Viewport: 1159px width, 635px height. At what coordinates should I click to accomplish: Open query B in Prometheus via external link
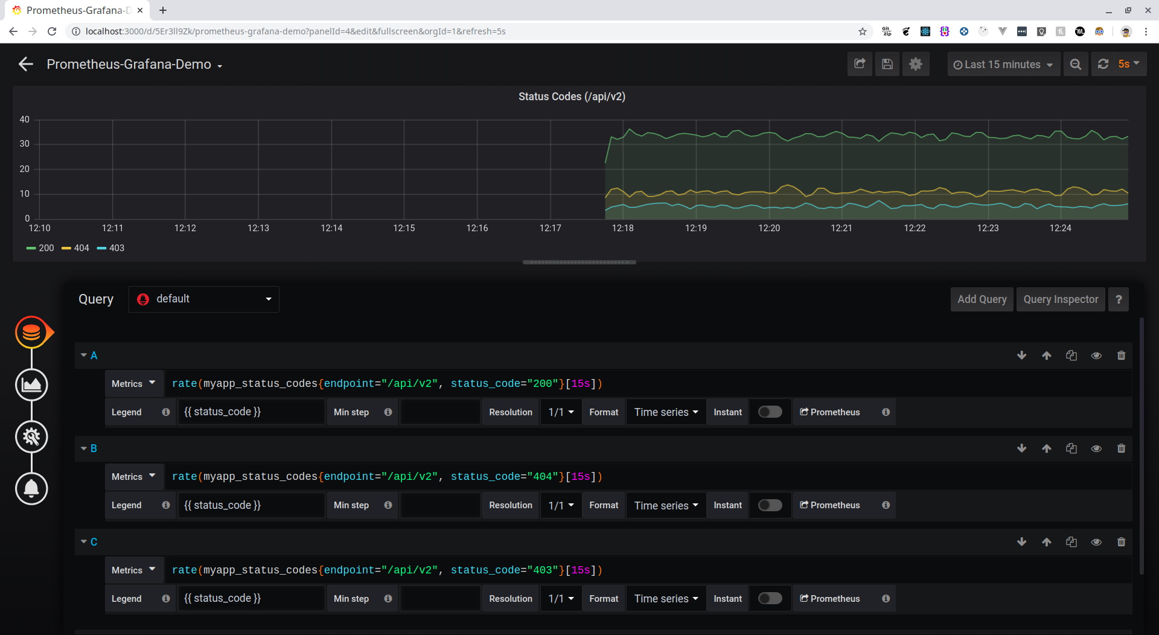click(829, 505)
